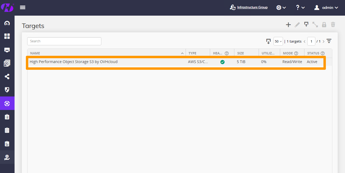Viewport: 345px width, 173px height.
Task: Edit target using the pencil icon
Action: (297, 25)
